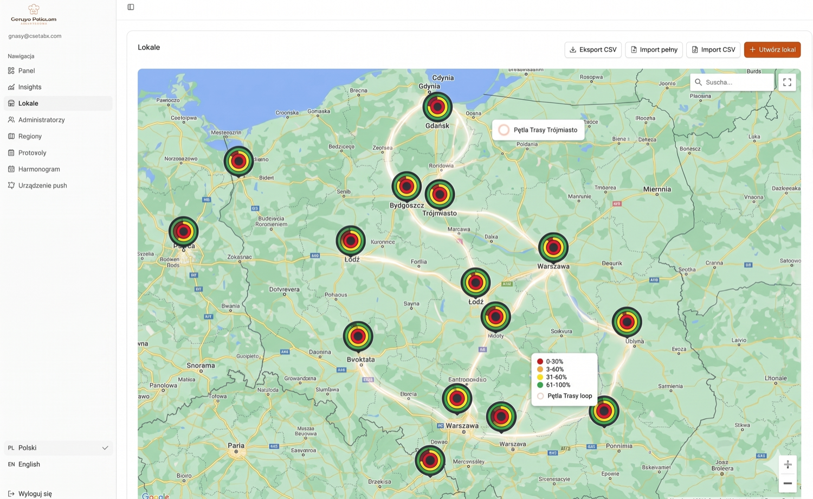Click the logout arrow icon
Image resolution: width=813 pixels, height=499 pixels.
[x=11, y=494]
